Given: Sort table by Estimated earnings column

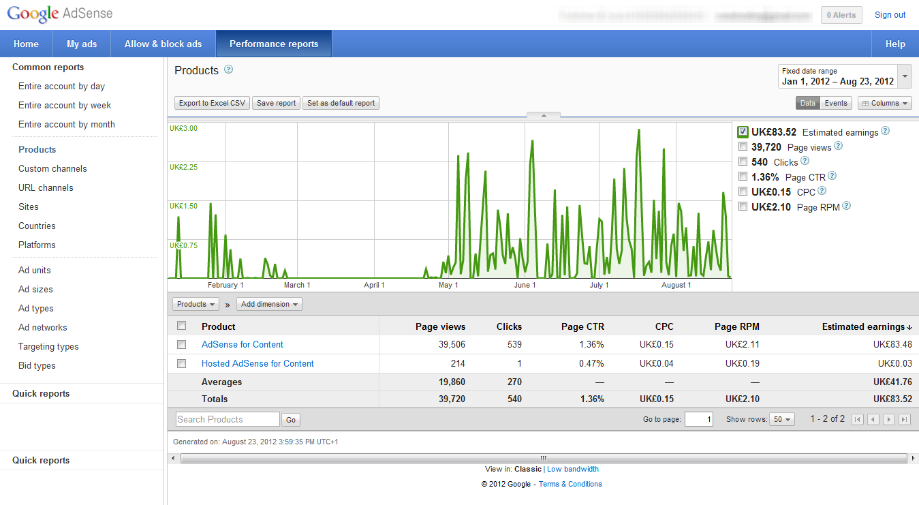Looking at the screenshot, I should pyautogui.click(x=867, y=326).
